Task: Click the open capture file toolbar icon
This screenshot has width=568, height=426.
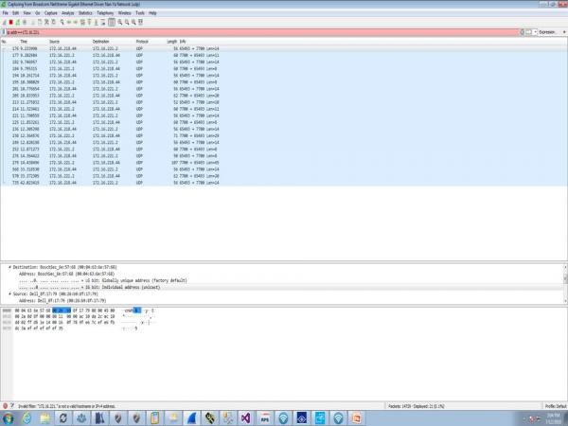Action: coord(33,22)
